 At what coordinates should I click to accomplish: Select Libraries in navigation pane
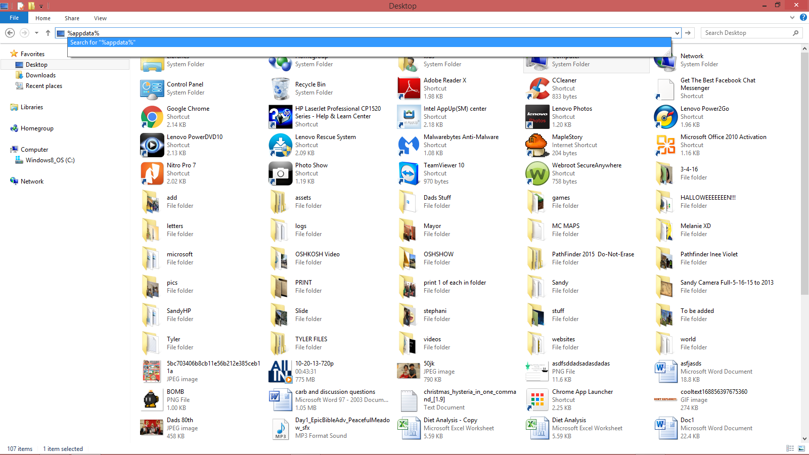tap(32, 107)
